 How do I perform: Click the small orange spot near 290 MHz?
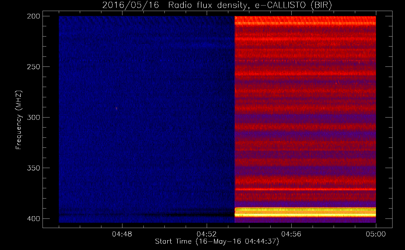coord(116,108)
